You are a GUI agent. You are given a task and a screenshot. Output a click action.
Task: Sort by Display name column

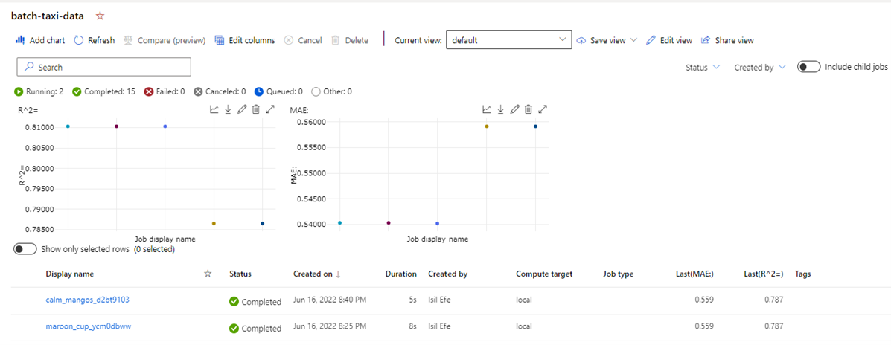click(70, 274)
